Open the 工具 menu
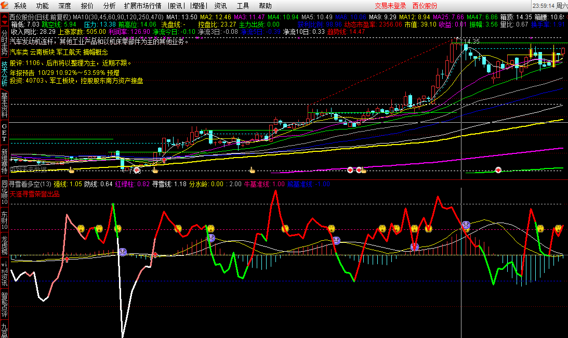 [243, 6]
